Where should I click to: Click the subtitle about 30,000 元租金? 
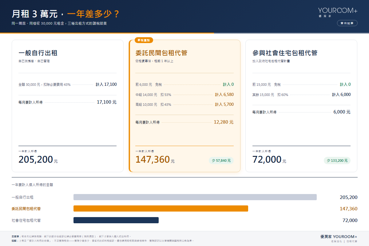pyautogui.click(x=59, y=23)
